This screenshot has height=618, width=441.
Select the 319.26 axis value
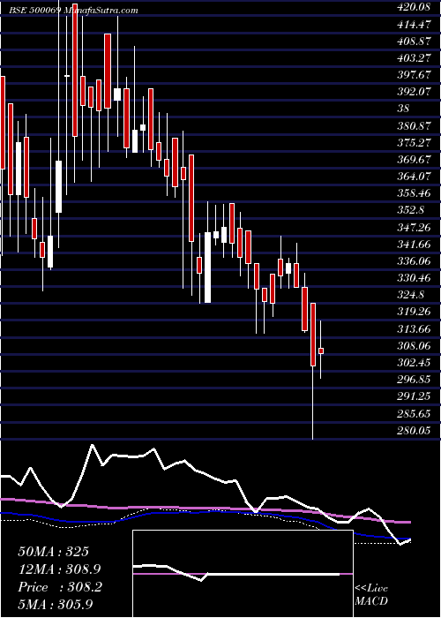pos(414,312)
